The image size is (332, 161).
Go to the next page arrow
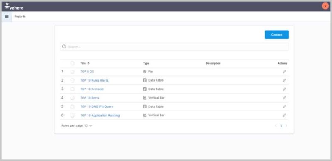pyautogui.click(x=286, y=126)
